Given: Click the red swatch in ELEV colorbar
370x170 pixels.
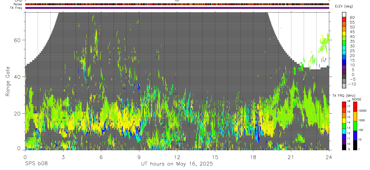Looking at the screenshot, I should click(344, 19).
